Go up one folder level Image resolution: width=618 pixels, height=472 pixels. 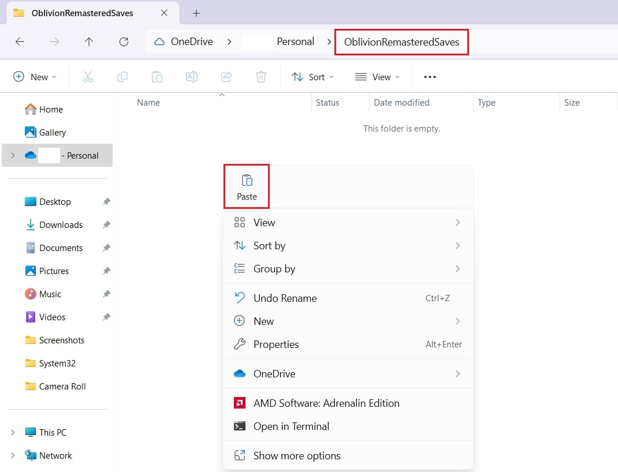pyautogui.click(x=89, y=42)
